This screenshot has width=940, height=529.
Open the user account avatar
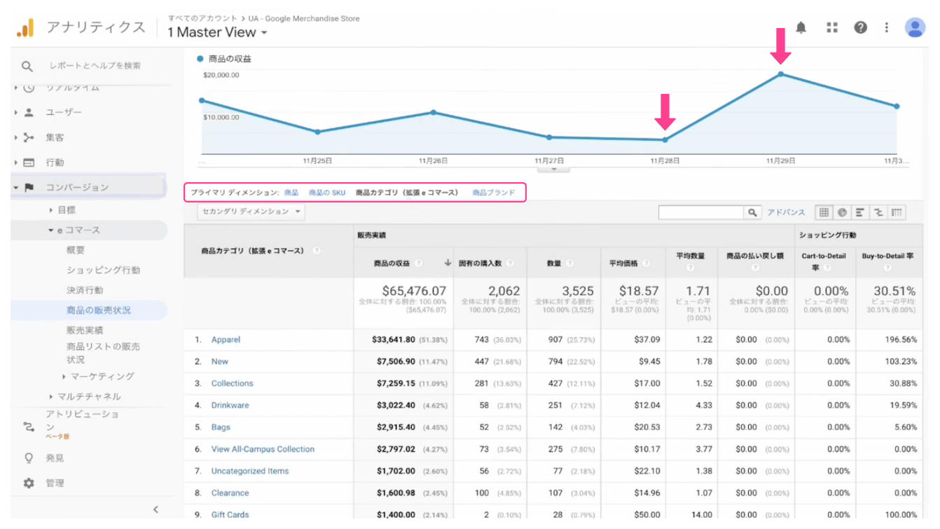point(915,27)
